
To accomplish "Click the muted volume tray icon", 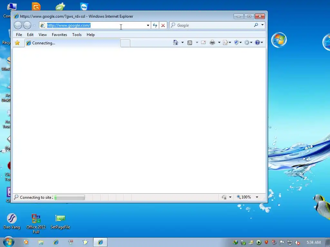I will click(x=297, y=242).
